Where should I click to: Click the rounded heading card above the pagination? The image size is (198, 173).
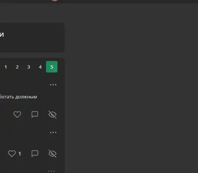[x=32, y=37]
